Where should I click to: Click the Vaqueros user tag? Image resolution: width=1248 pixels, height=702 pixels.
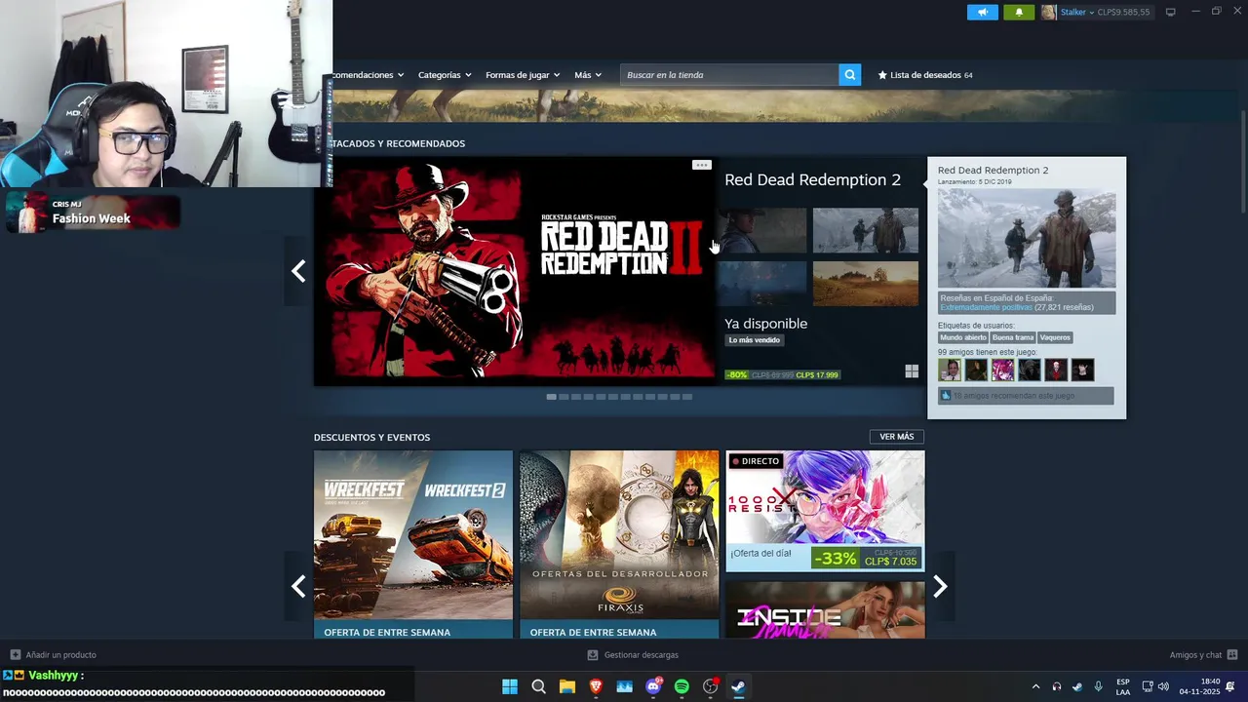click(x=1055, y=337)
